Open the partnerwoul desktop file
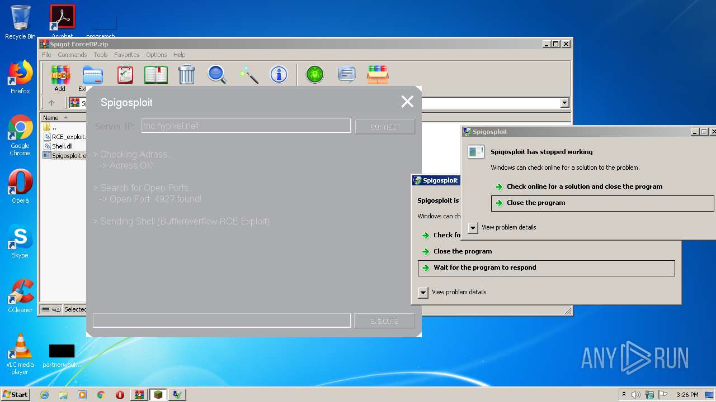716x402 pixels. (x=62, y=356)
